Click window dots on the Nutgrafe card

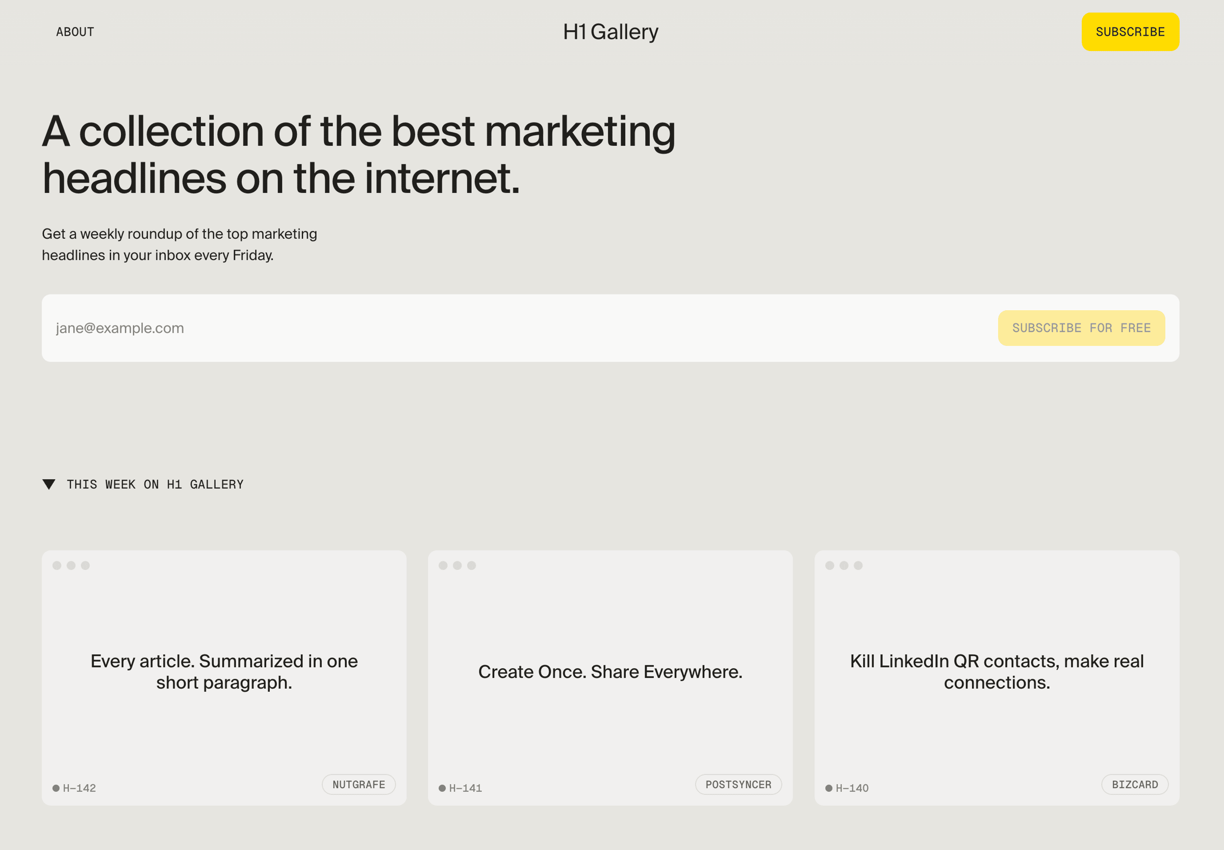pos(71,566)
